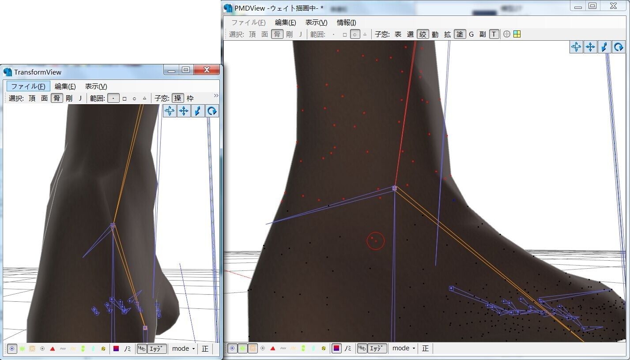Open the mode dropdown in TransformView

point(183,349)
